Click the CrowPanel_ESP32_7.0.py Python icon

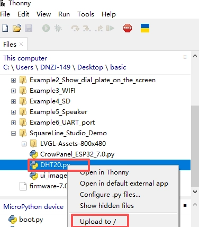[34, 154]
